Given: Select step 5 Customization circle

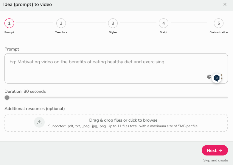Looking at the screenshot, I should (219, 23).
